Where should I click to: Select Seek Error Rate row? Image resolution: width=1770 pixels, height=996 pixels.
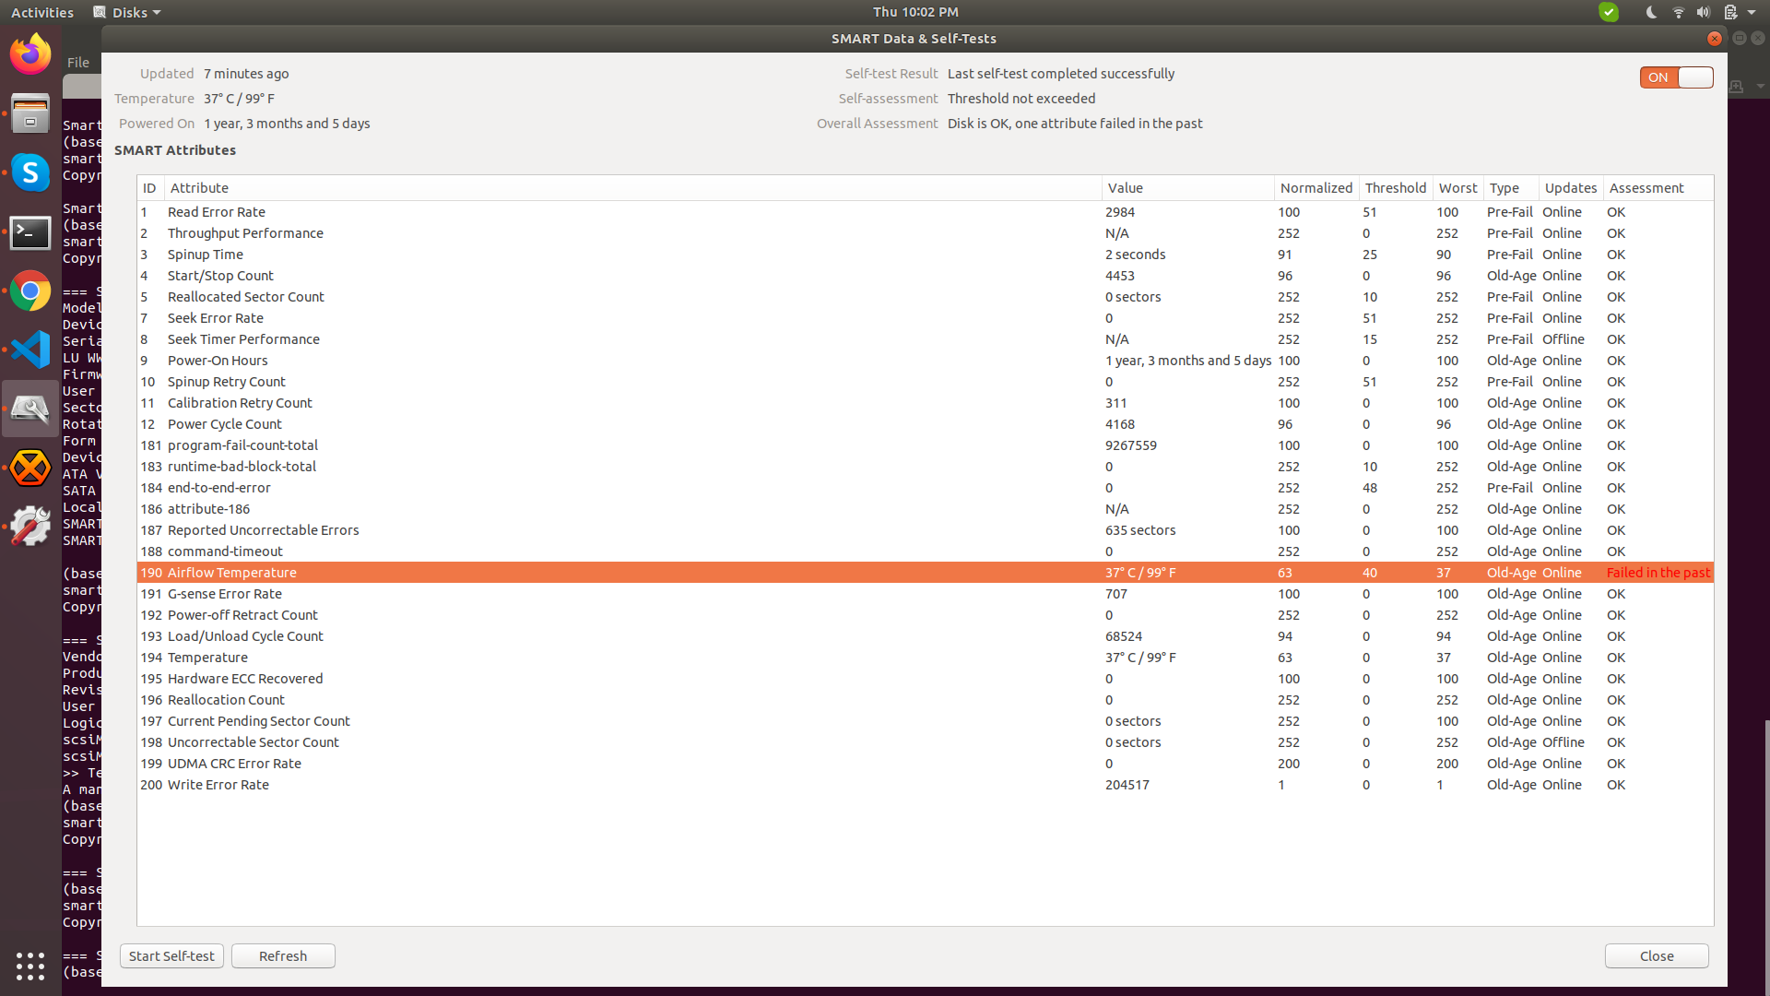pos(926,318)
